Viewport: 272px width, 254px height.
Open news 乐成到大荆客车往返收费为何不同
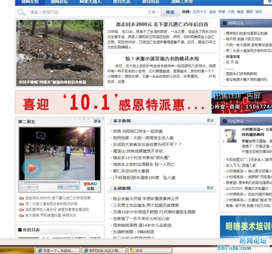[x=147, y=144]
